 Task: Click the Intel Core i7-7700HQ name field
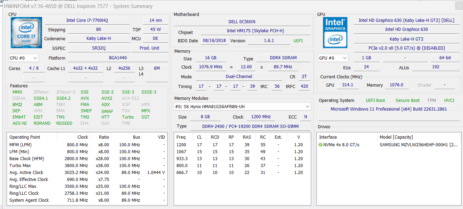click(x=87, y=20)
